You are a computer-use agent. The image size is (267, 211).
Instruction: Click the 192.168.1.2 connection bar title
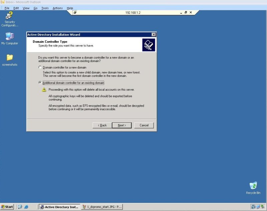pyautogui.click(x=133, y=13)
